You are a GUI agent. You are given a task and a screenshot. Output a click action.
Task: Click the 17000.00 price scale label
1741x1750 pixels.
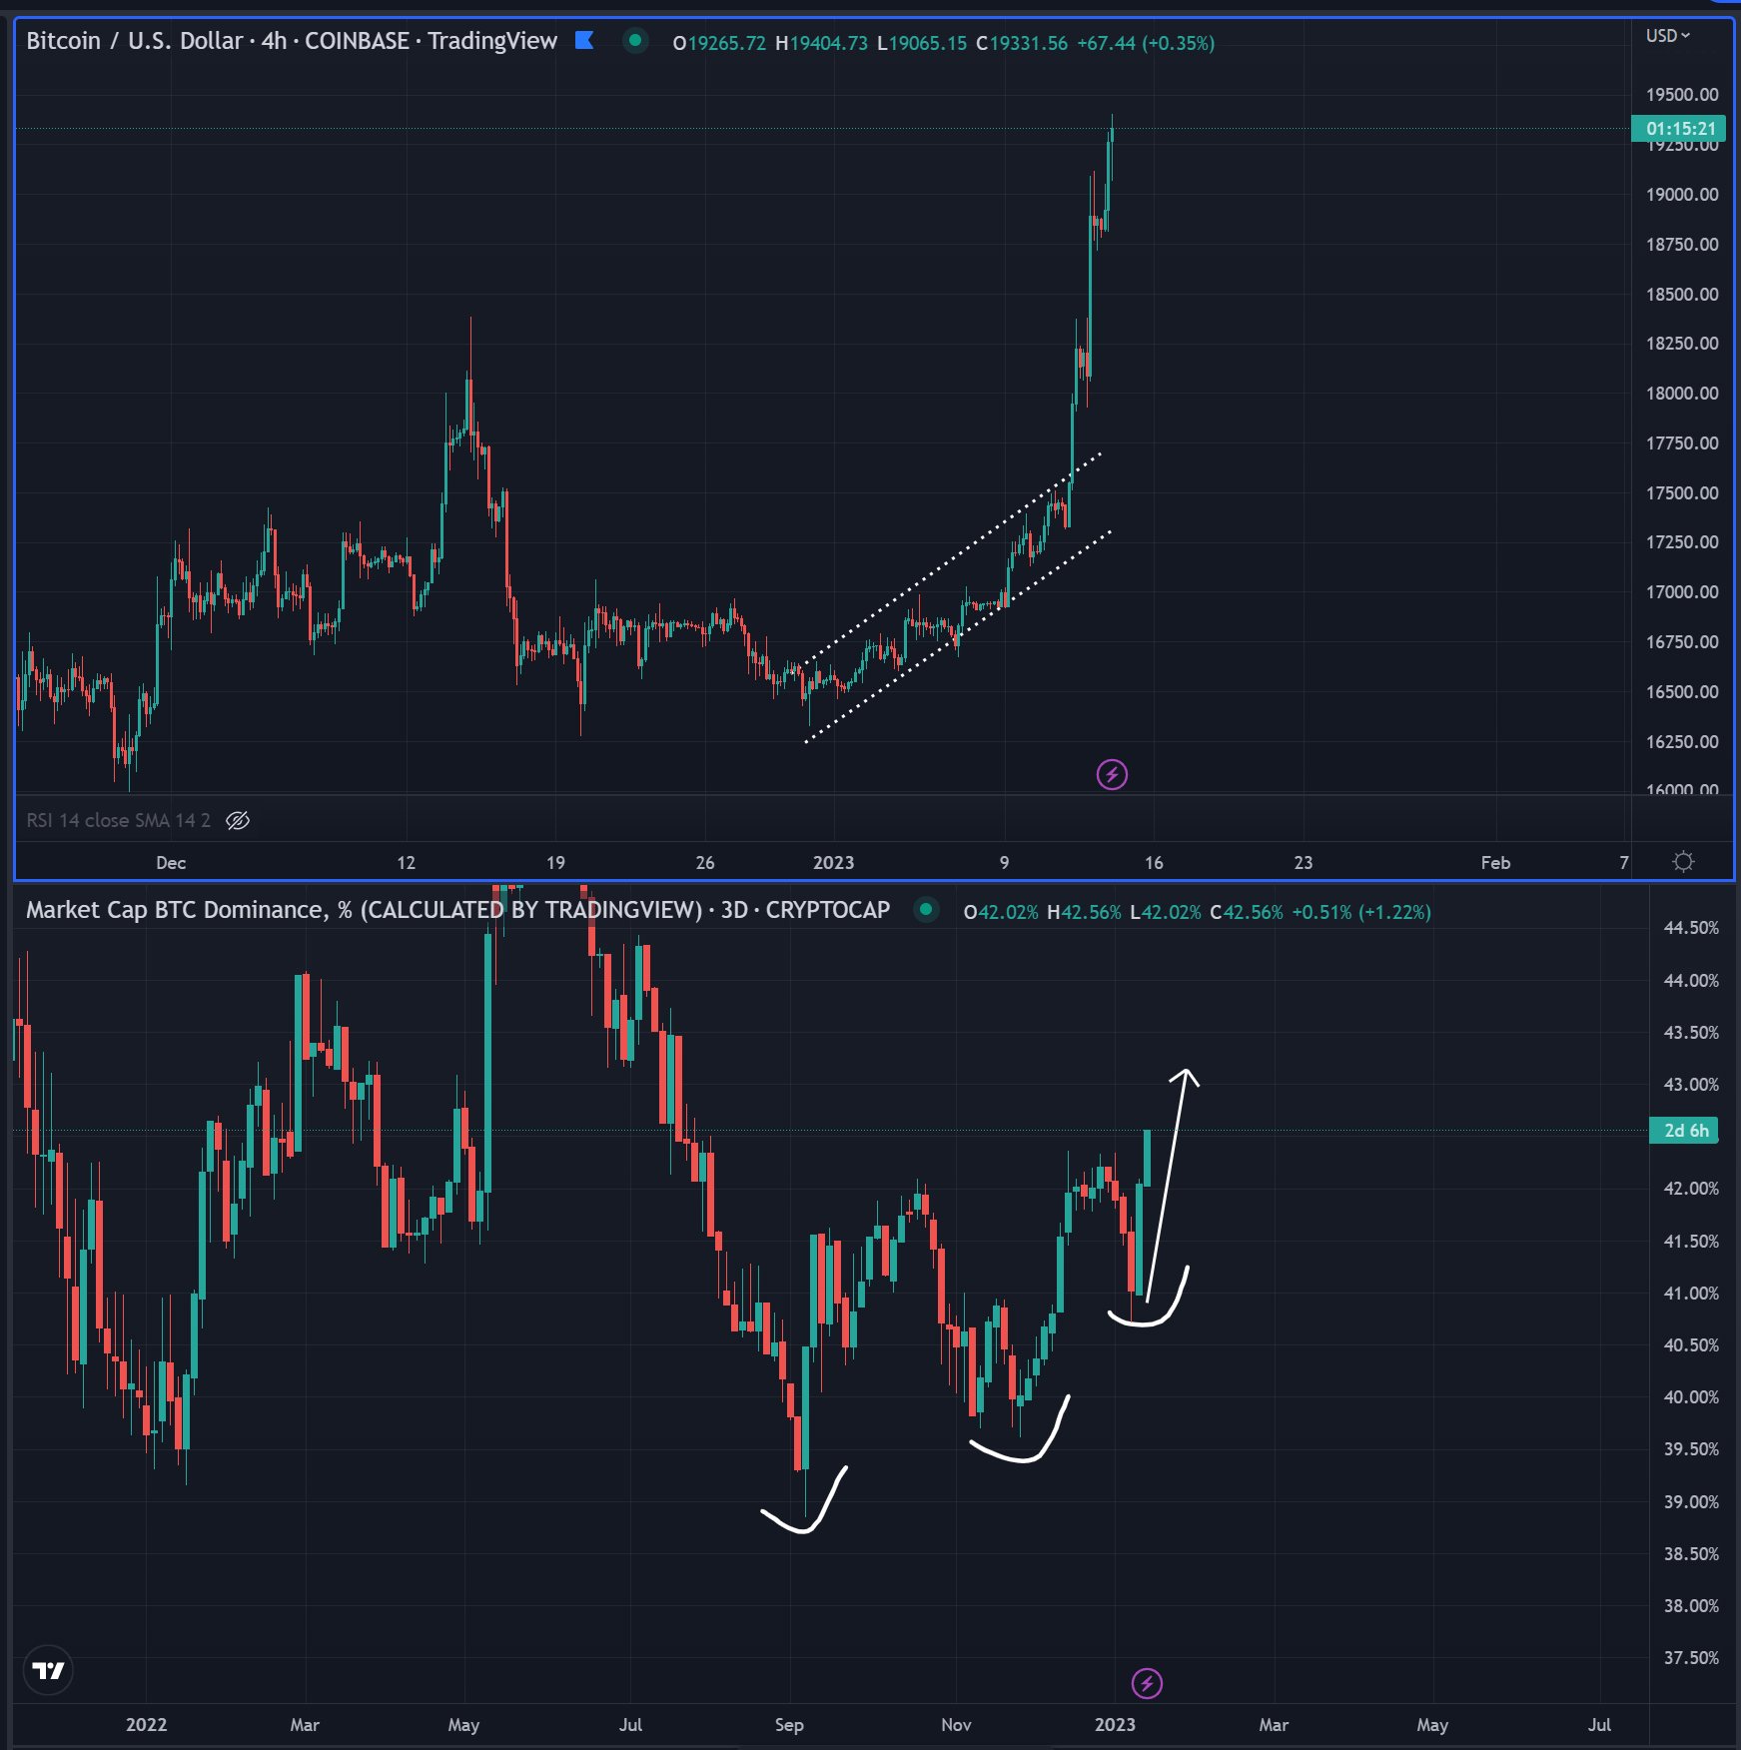tap(1682, 592)
